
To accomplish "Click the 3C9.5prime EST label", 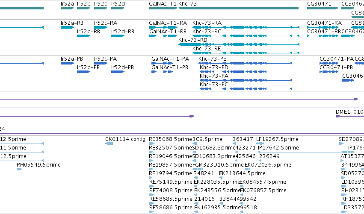I will click(207, 139).
